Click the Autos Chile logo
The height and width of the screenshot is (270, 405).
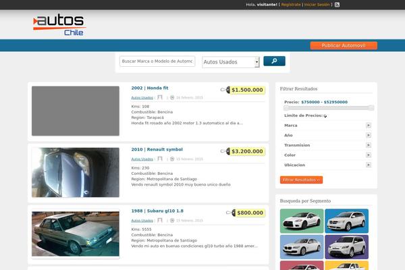59,25
